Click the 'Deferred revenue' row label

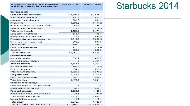21,69
